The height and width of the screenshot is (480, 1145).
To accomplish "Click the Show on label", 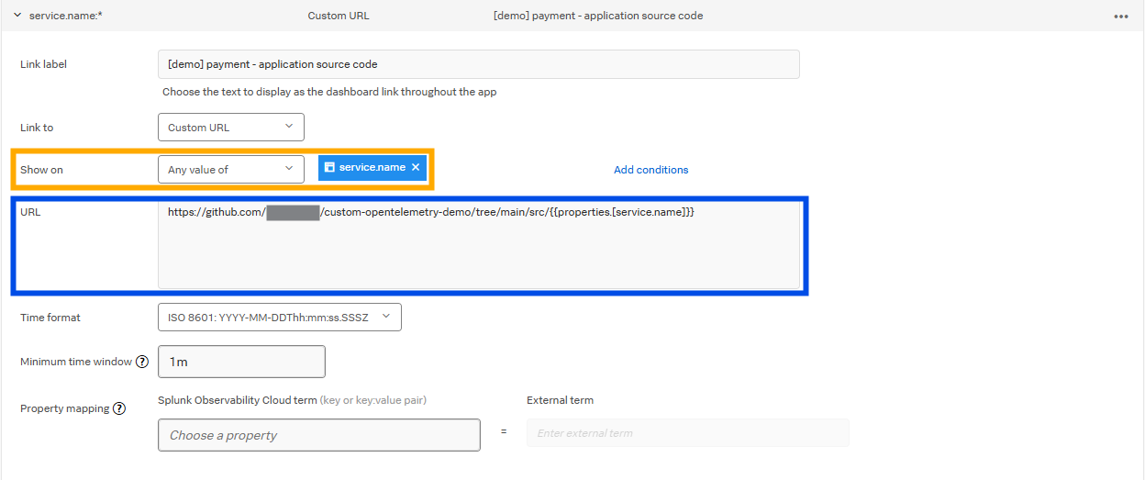I will 41,170.
